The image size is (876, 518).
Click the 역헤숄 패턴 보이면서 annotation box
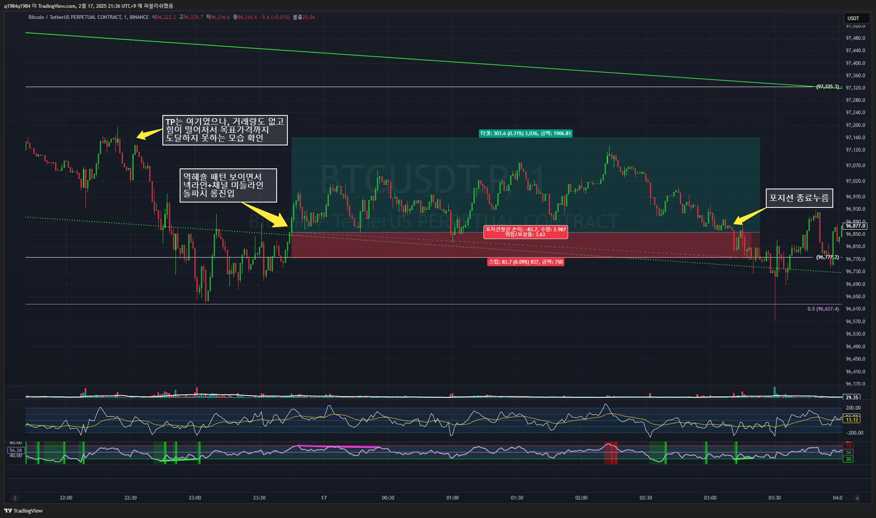(x=228, y=185)
